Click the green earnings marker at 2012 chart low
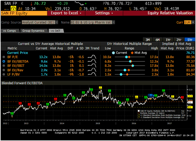 click(x=12, y=113)
